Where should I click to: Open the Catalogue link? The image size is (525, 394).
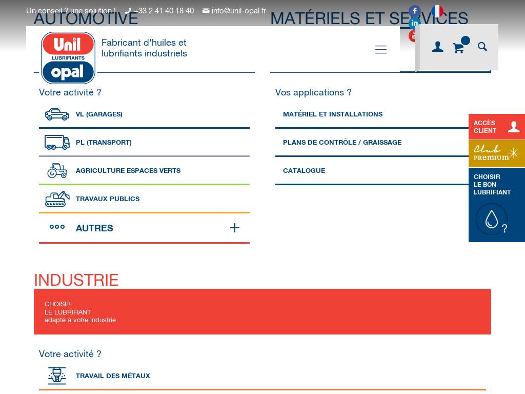[x=304, y=171]
